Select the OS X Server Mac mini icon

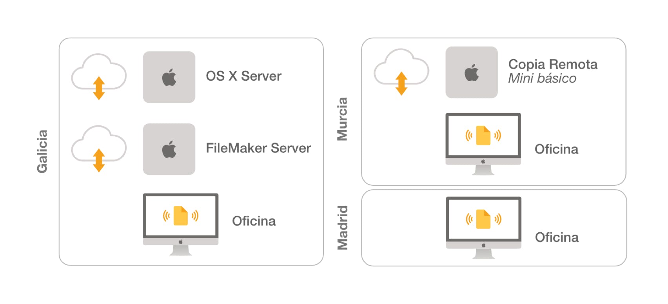pyautogui.click(x=169, y=77)
